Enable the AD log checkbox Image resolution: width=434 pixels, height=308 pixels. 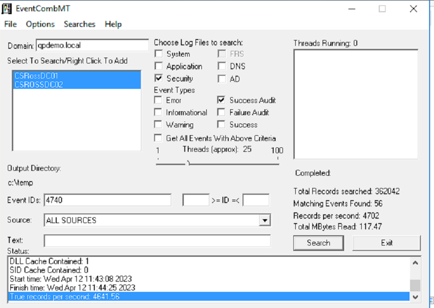click(x=222, y=79)
